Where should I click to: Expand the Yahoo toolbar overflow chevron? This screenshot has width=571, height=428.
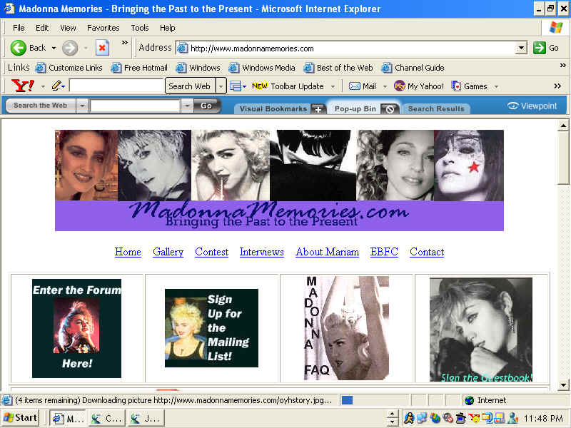tap(557, 86)
